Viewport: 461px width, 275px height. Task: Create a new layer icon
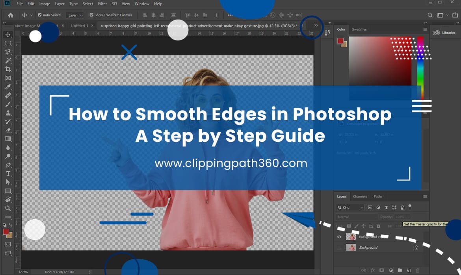point(409,270)
